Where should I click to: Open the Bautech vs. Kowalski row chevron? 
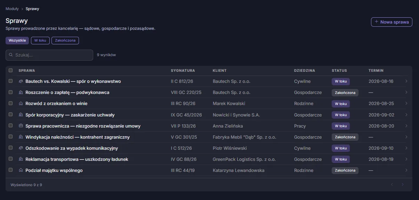[x=406, y=81]
